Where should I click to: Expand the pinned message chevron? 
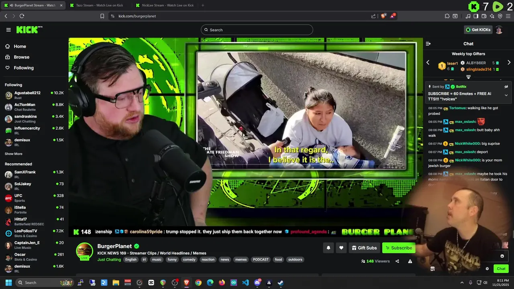[506, 95]
